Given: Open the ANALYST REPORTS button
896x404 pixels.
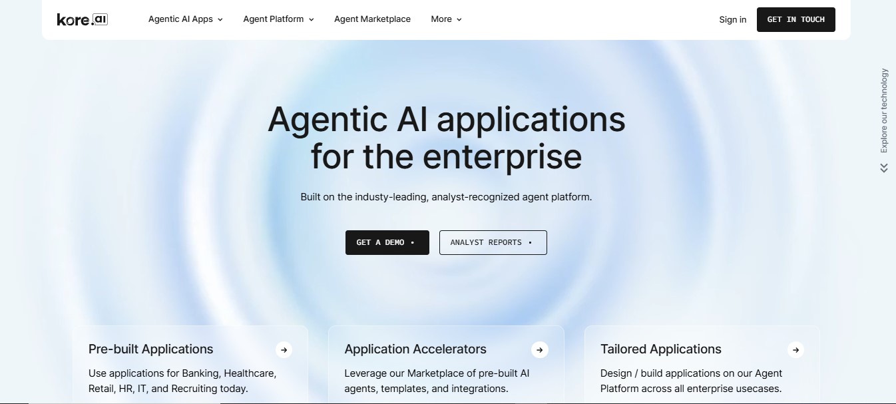Looking at the screenshot, I should point(493,242).
